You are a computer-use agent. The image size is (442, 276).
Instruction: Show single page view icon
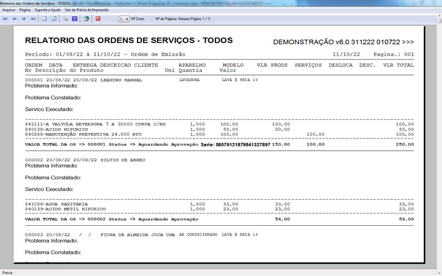45,19
